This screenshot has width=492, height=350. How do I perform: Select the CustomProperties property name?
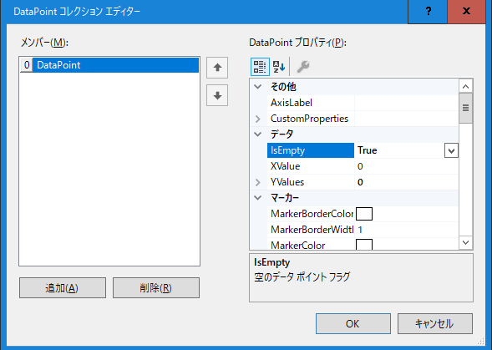(311, 119)
